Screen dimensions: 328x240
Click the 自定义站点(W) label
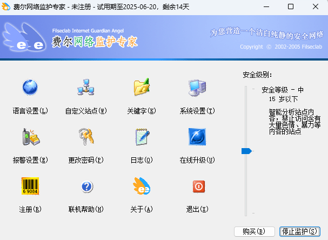click(86, 111)
